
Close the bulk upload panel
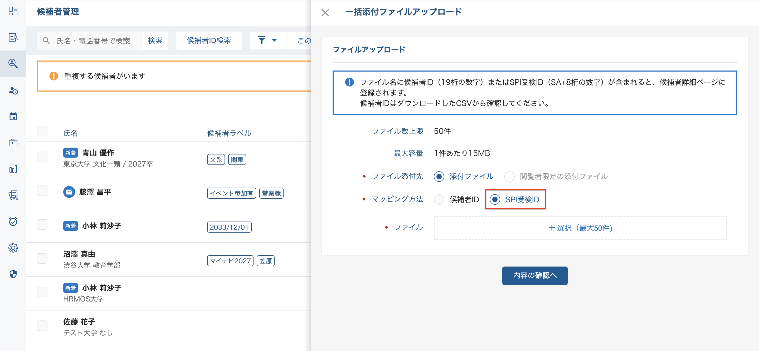(x=325, y=13)
